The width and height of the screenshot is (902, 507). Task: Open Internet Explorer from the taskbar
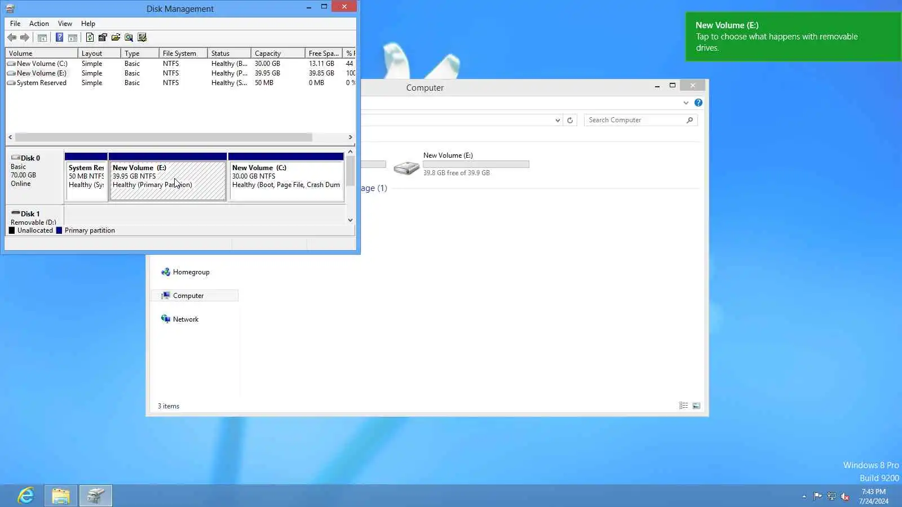[x=26, y=496]
